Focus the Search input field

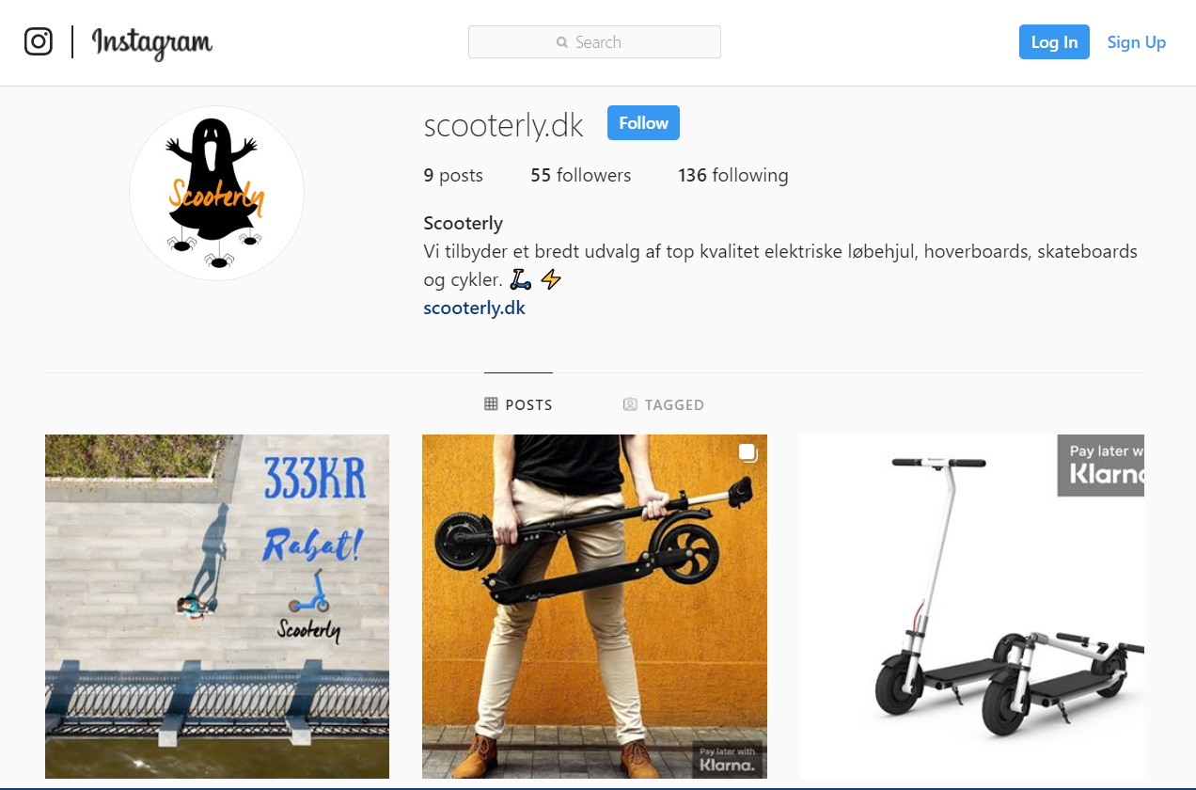[594, 42]
